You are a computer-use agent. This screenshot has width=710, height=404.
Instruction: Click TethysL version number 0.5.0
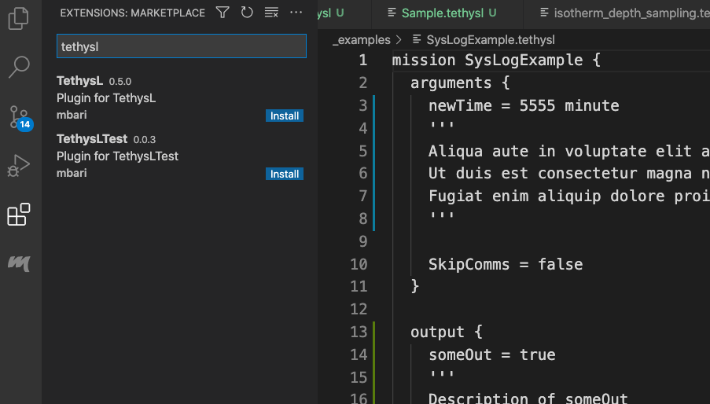[120, 82]
